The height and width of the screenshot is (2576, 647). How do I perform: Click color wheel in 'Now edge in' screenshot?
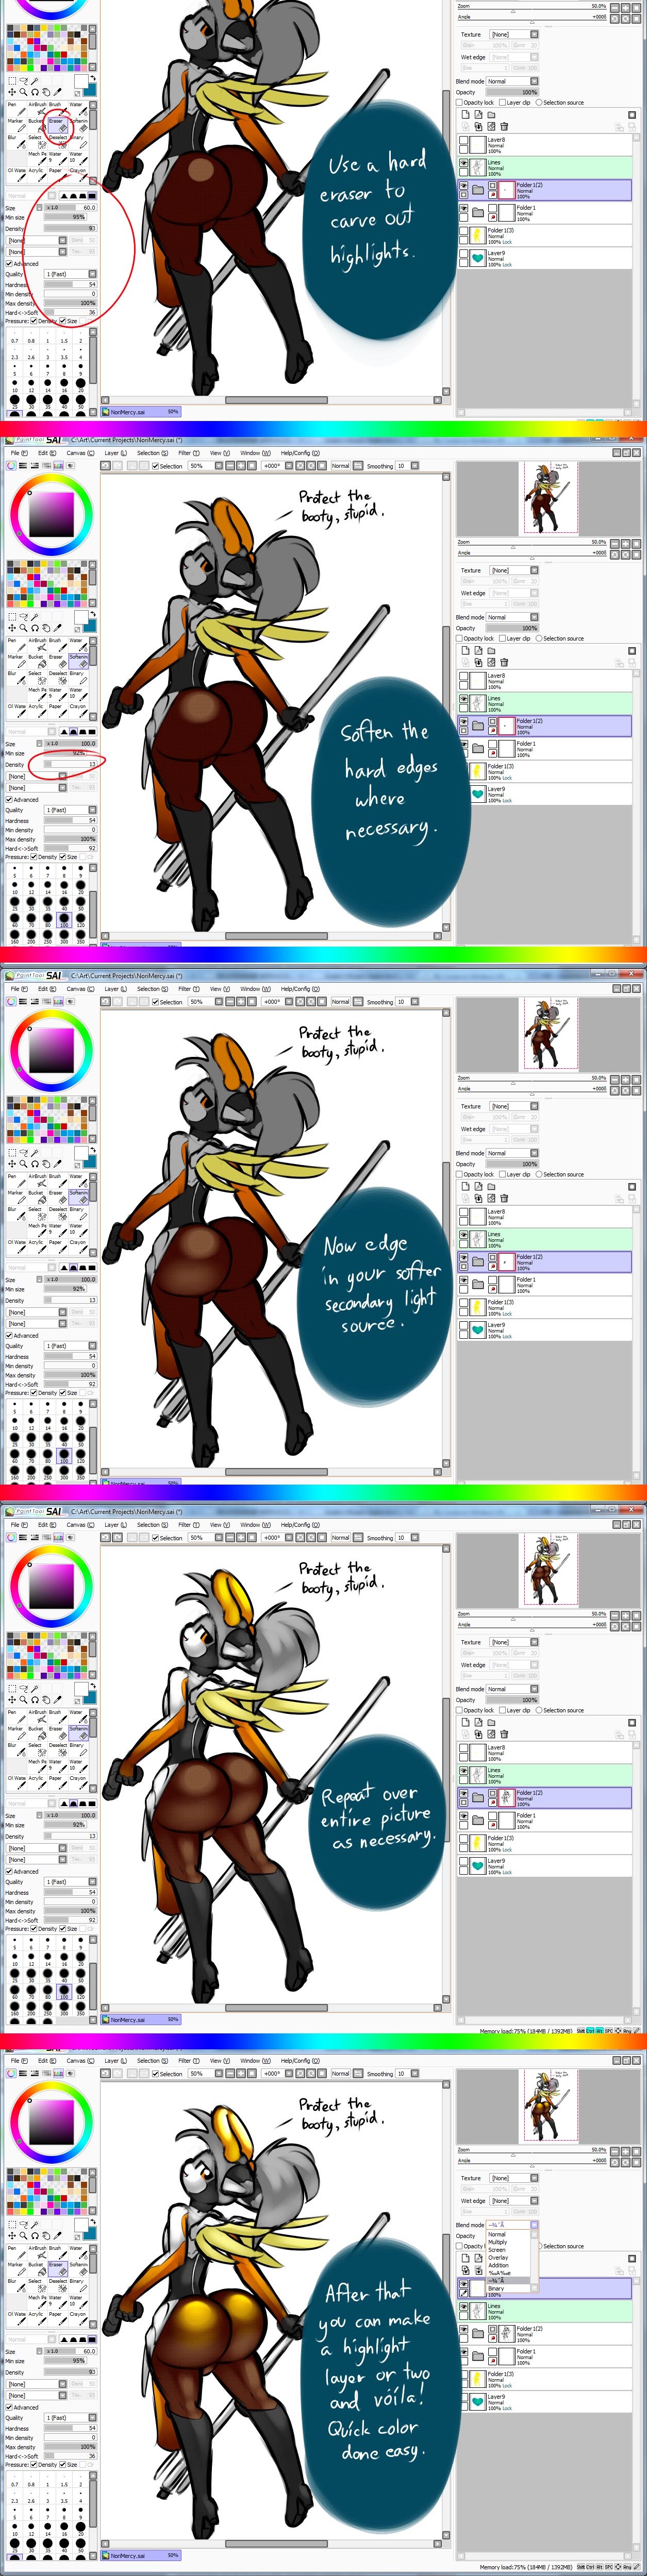click(51, 1050)
